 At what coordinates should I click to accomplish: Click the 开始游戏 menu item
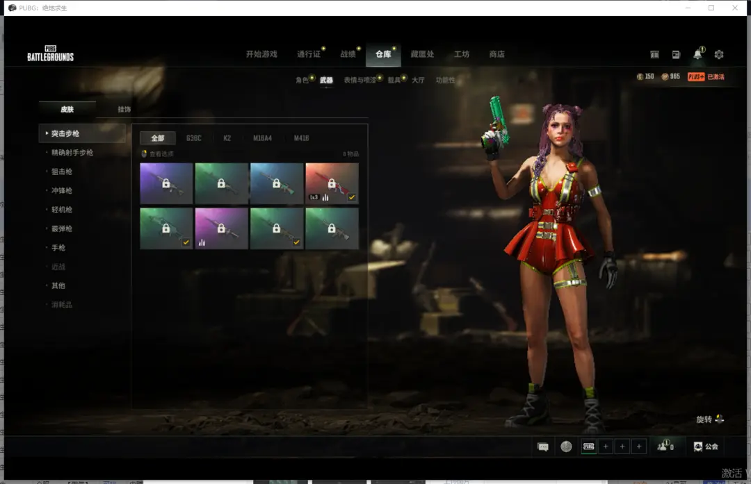coord(261,54)
